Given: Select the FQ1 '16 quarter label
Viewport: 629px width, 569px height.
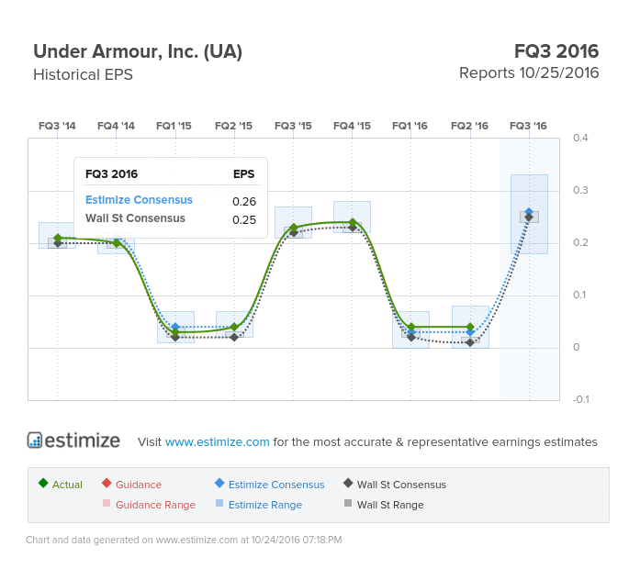Looking at the screenshot, I should coord(410,126).
